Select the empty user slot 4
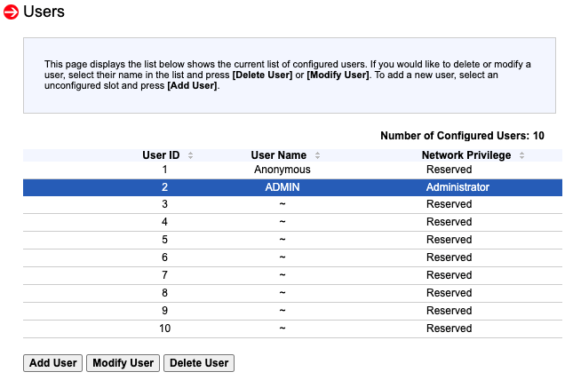Image resolution: width=565 pixels, height=380 pixels. coord(282,222)
